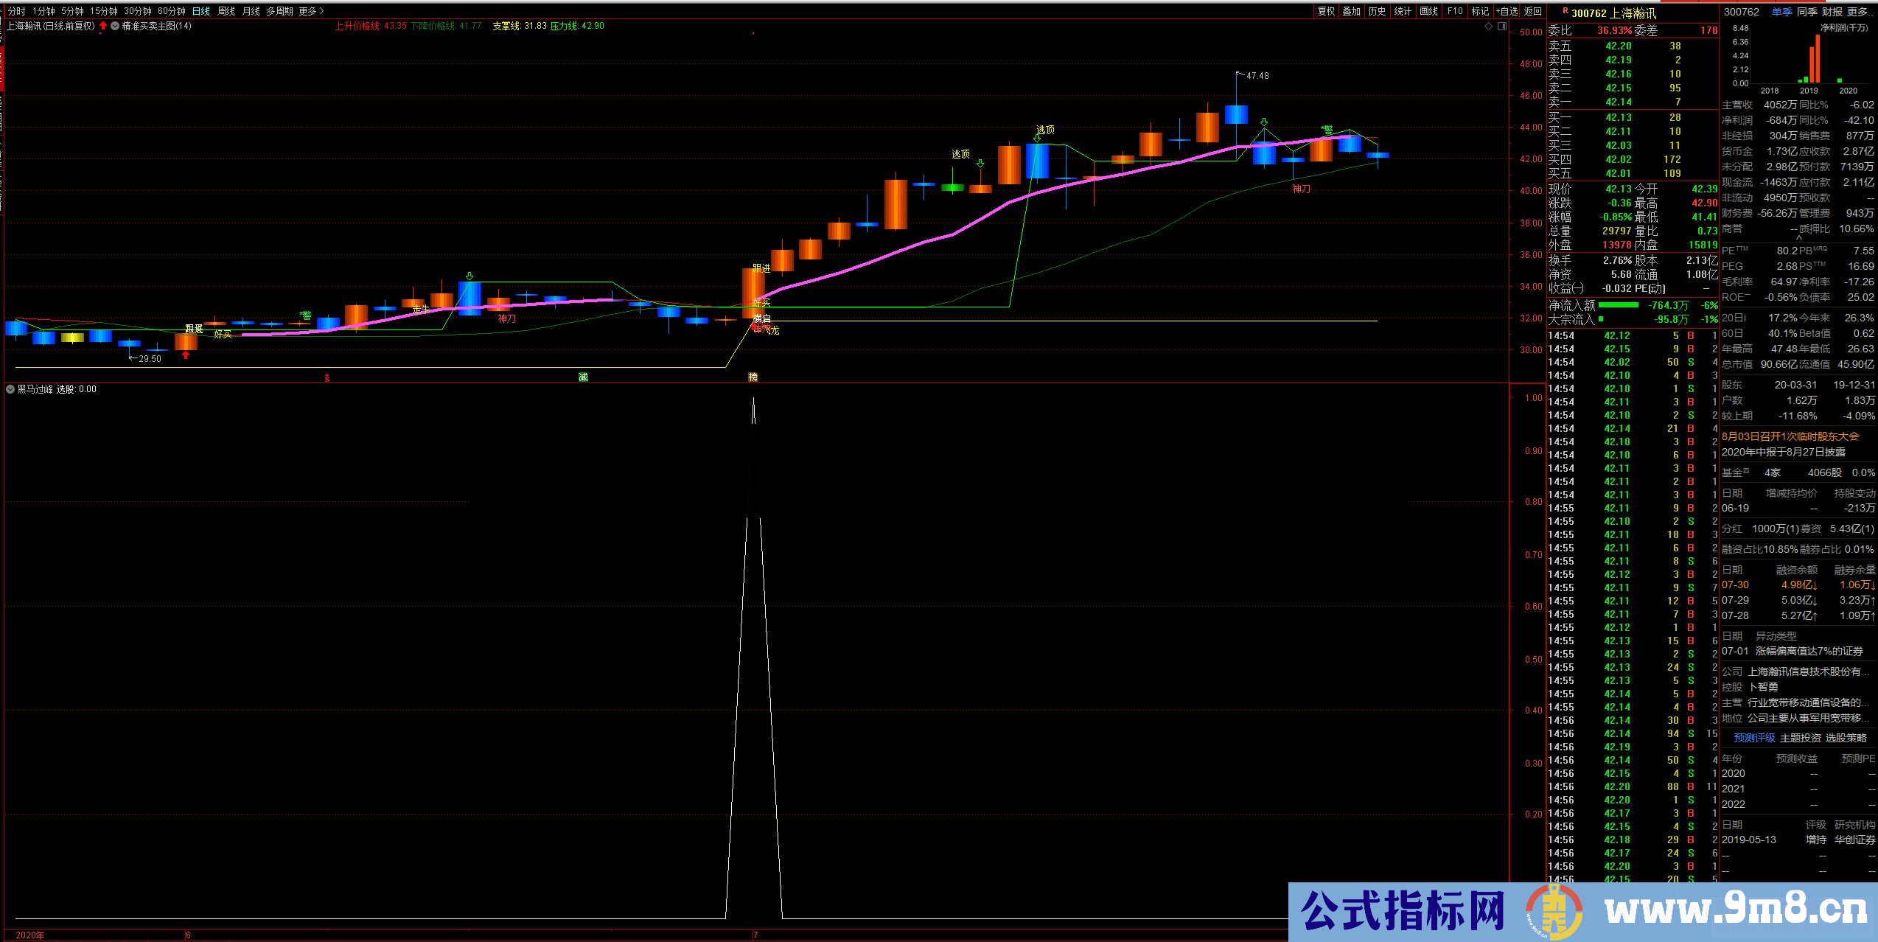This screenshot has height=942, width=1878.
Task: Click the 画线 drawing tool button
Action: tap(1428, 11)
